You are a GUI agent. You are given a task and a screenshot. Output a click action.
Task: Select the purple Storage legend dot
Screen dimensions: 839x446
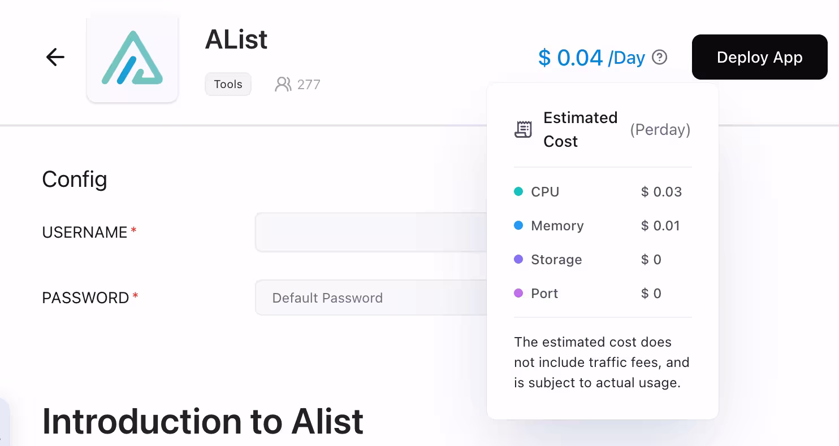click(518, 260)
